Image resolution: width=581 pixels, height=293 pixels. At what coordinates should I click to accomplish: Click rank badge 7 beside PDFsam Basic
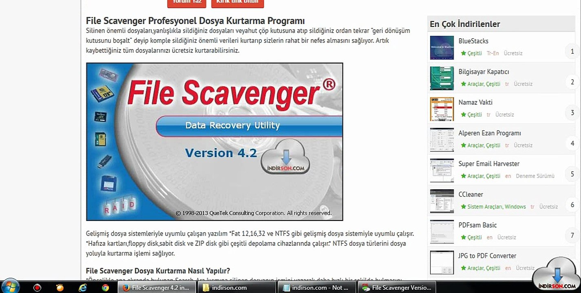click(572, 236)
